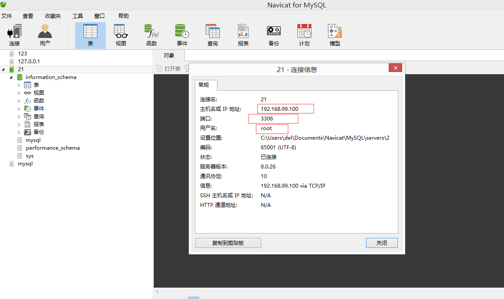Expand the 查询 tree node arrow
The height and width of the screenshot is (299, 504).
click(x=19, y=117)
